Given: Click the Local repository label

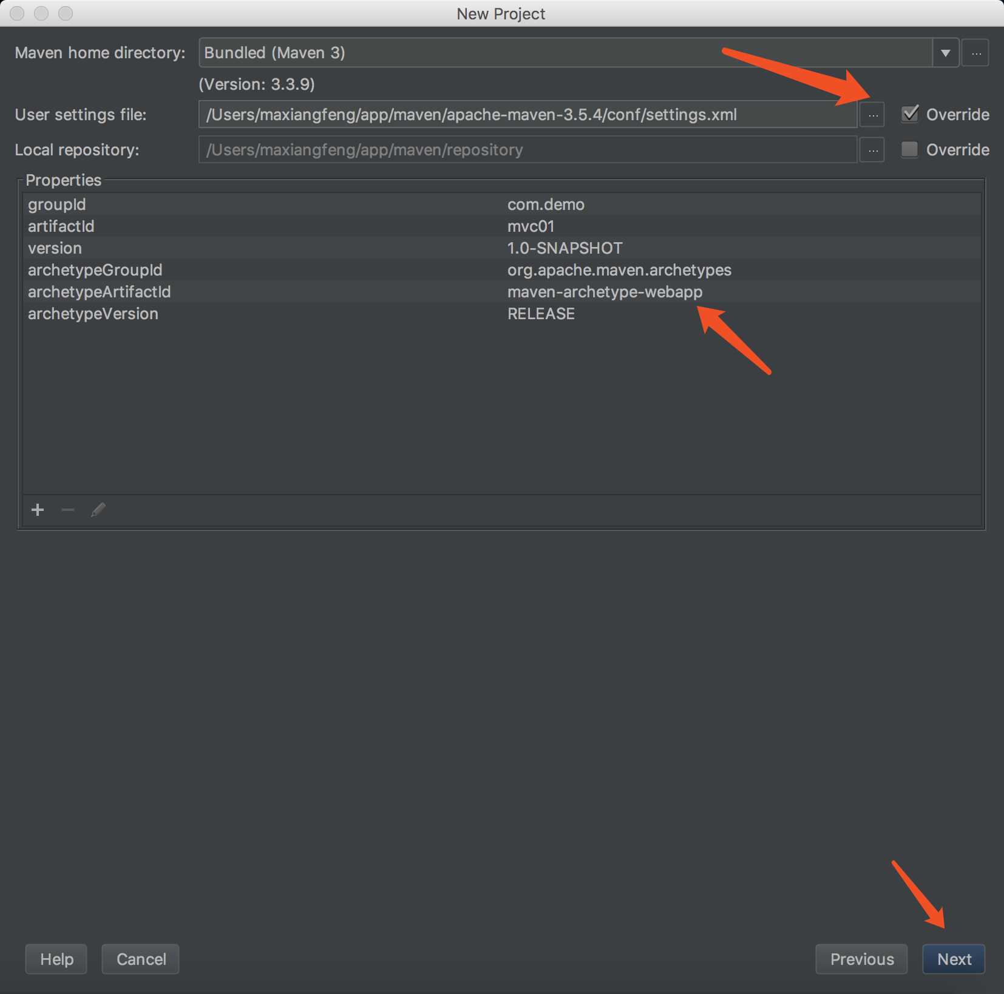Looking at the screenshot, I should [x=77, y=150].
